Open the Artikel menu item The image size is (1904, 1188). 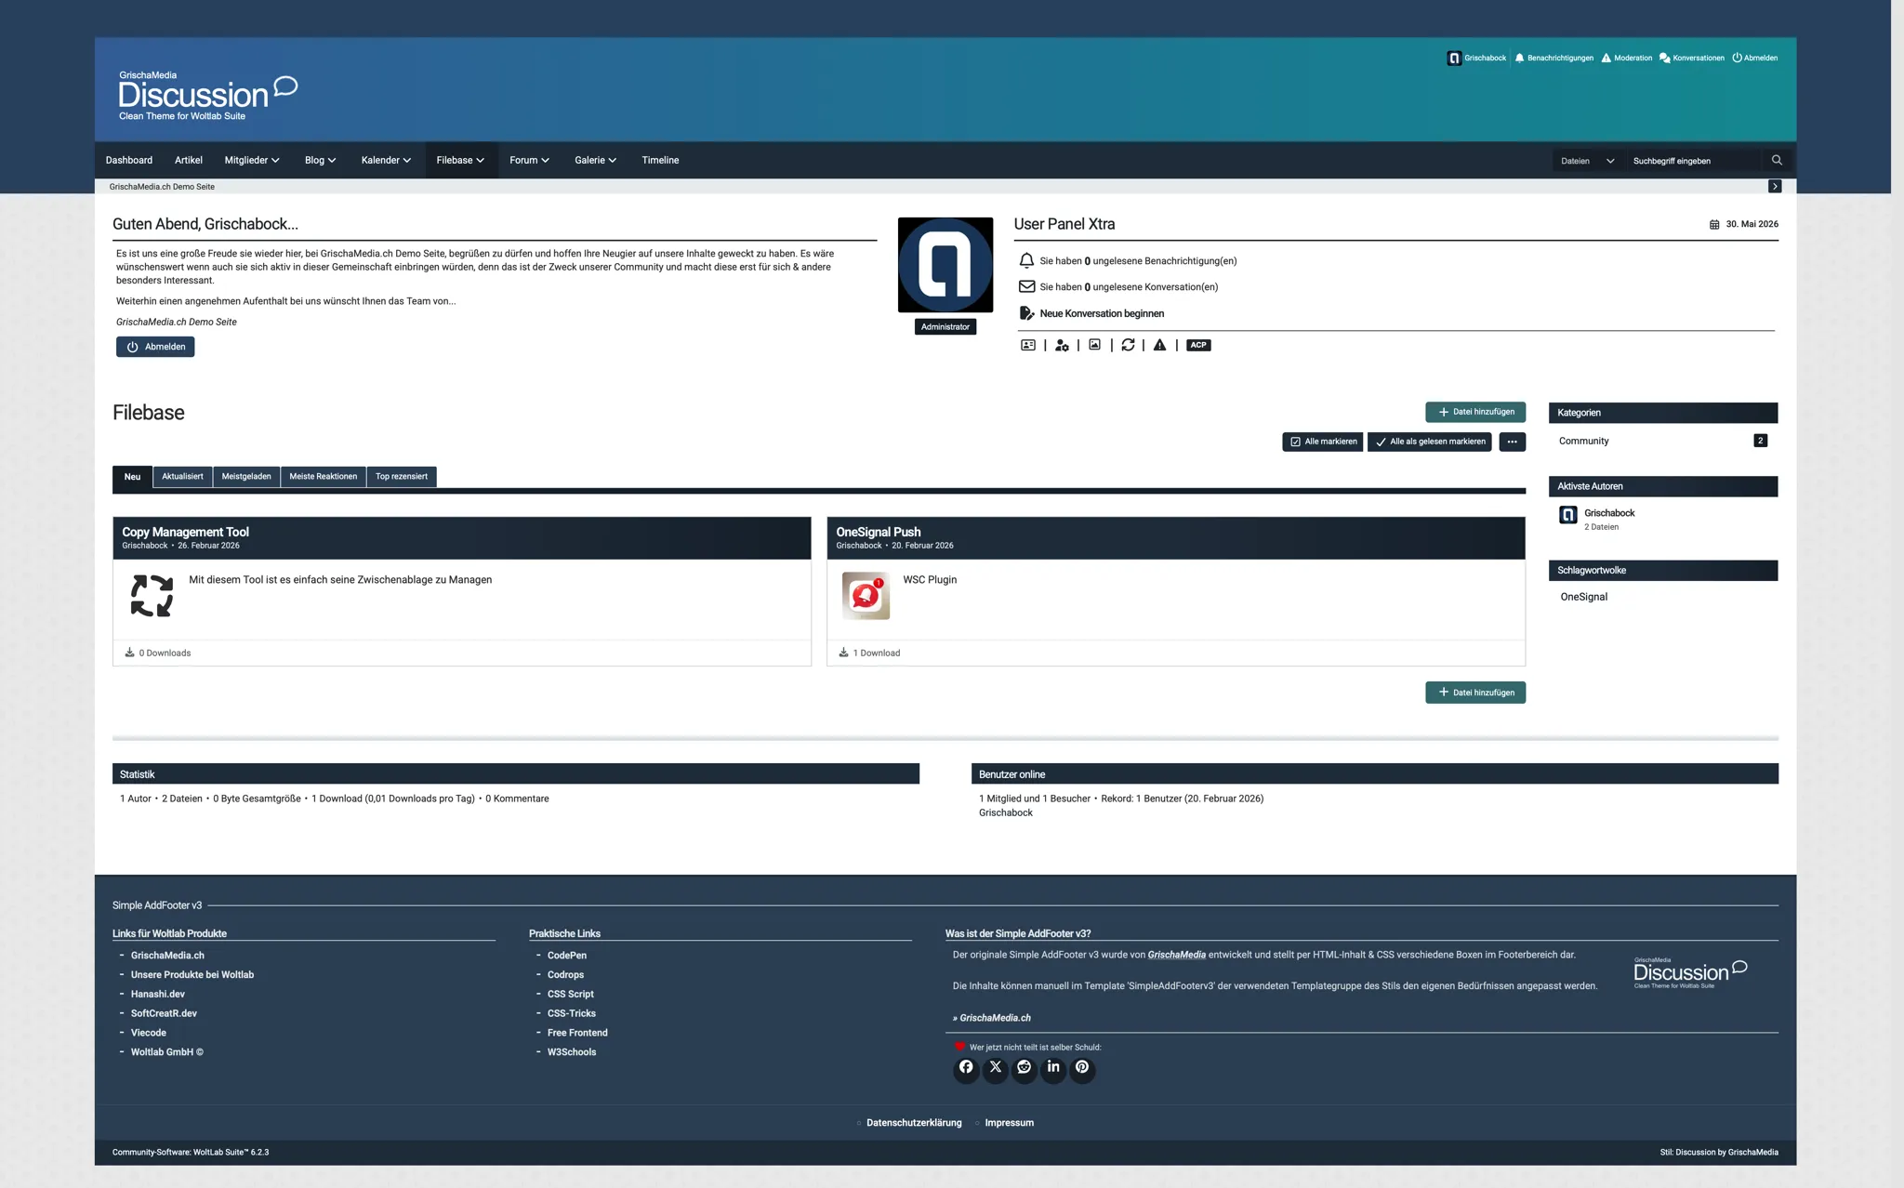pos(189,160)
